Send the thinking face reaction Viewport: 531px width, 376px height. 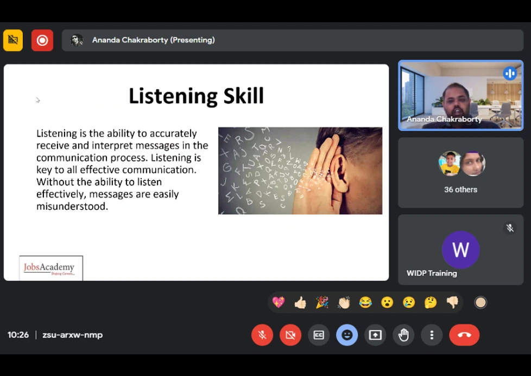(431, 302)
